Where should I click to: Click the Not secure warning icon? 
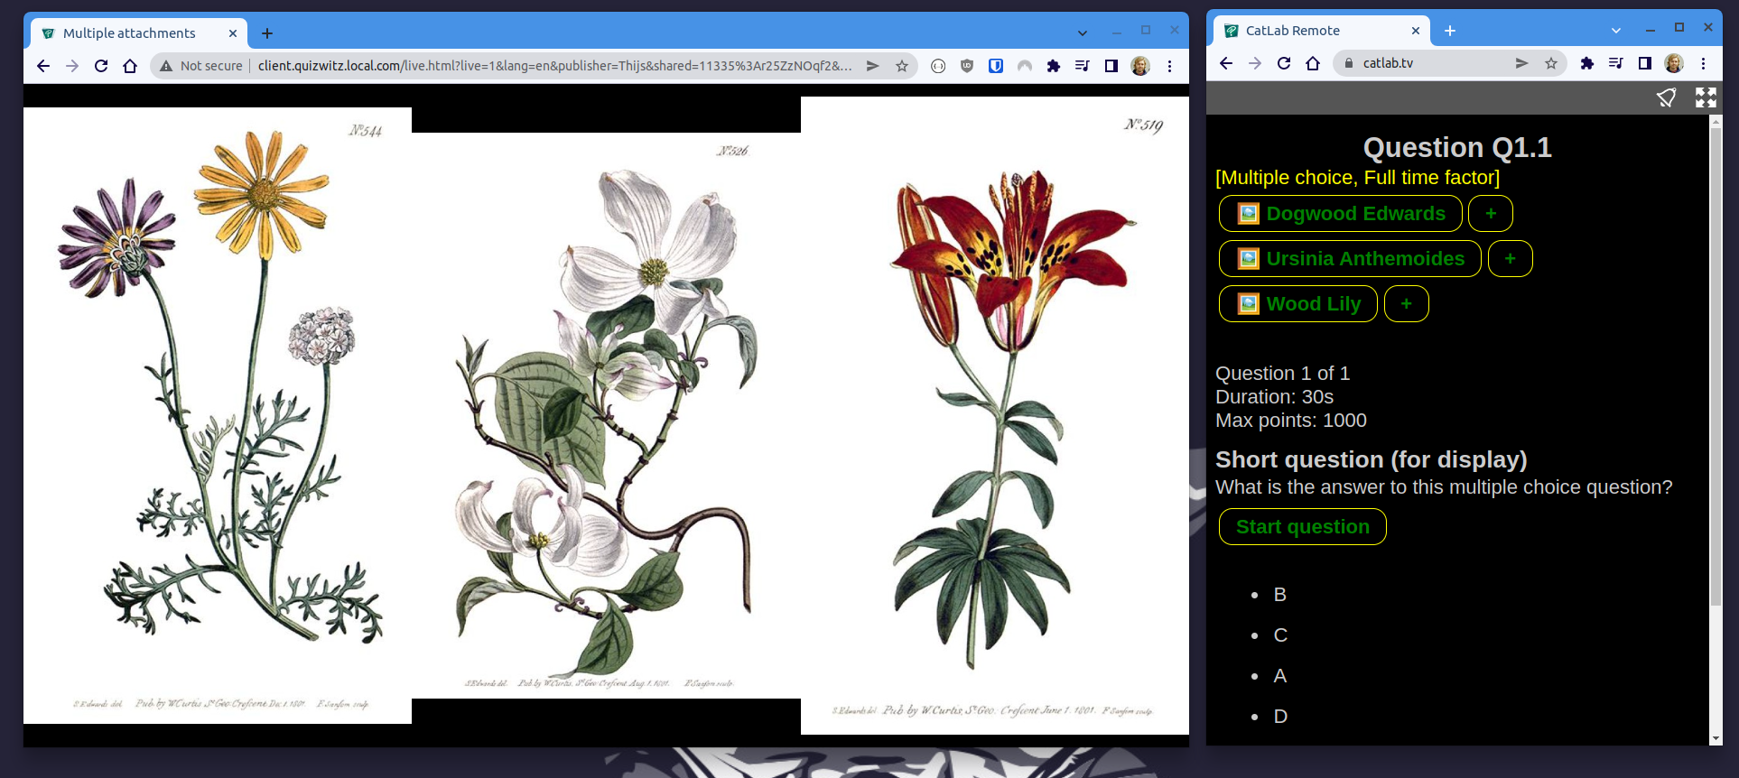[x=166, y=66]
